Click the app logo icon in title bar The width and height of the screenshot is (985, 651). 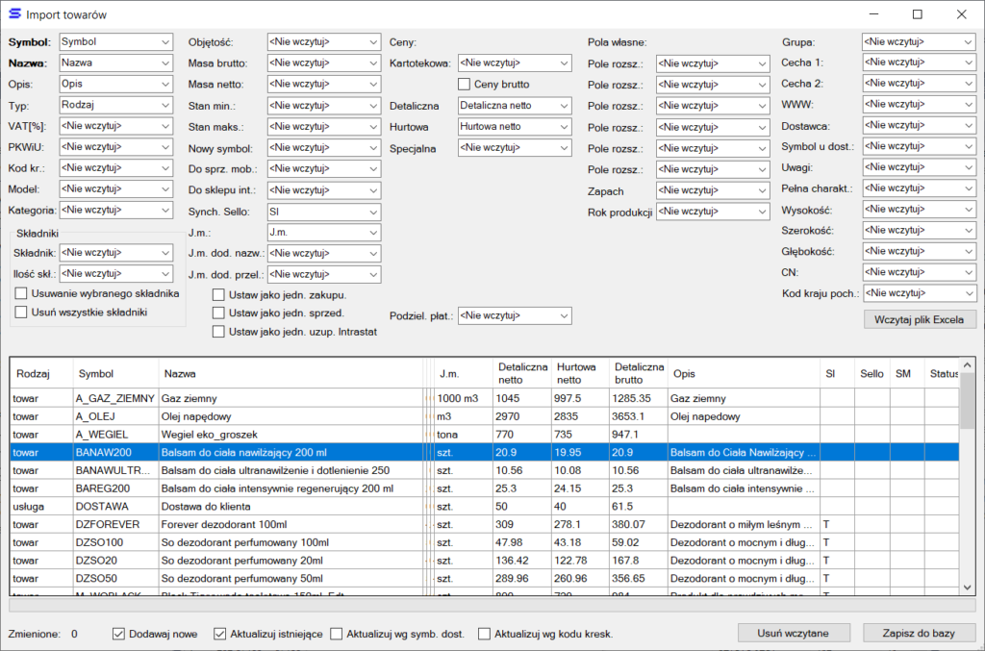(x=14, y=14)
